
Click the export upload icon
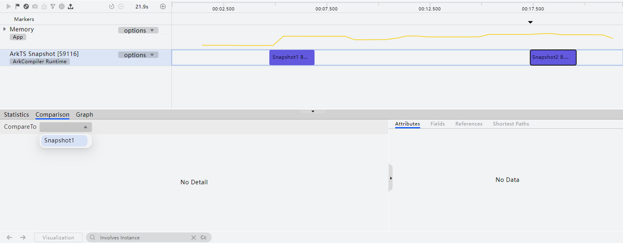pos(70,7)
